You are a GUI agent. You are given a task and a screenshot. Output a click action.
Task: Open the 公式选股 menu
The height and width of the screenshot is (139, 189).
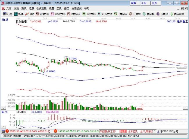[42, 8]
